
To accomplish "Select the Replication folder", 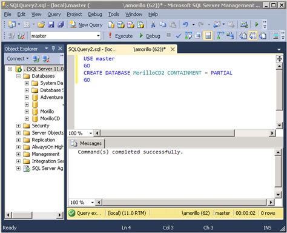I will click(x=44, y=140).
